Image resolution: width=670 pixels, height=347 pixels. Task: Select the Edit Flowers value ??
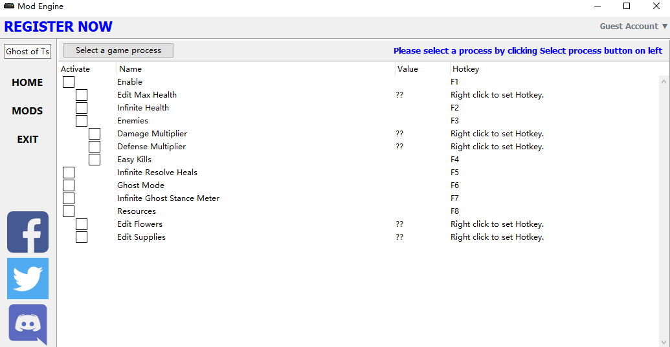pos(399,224)
